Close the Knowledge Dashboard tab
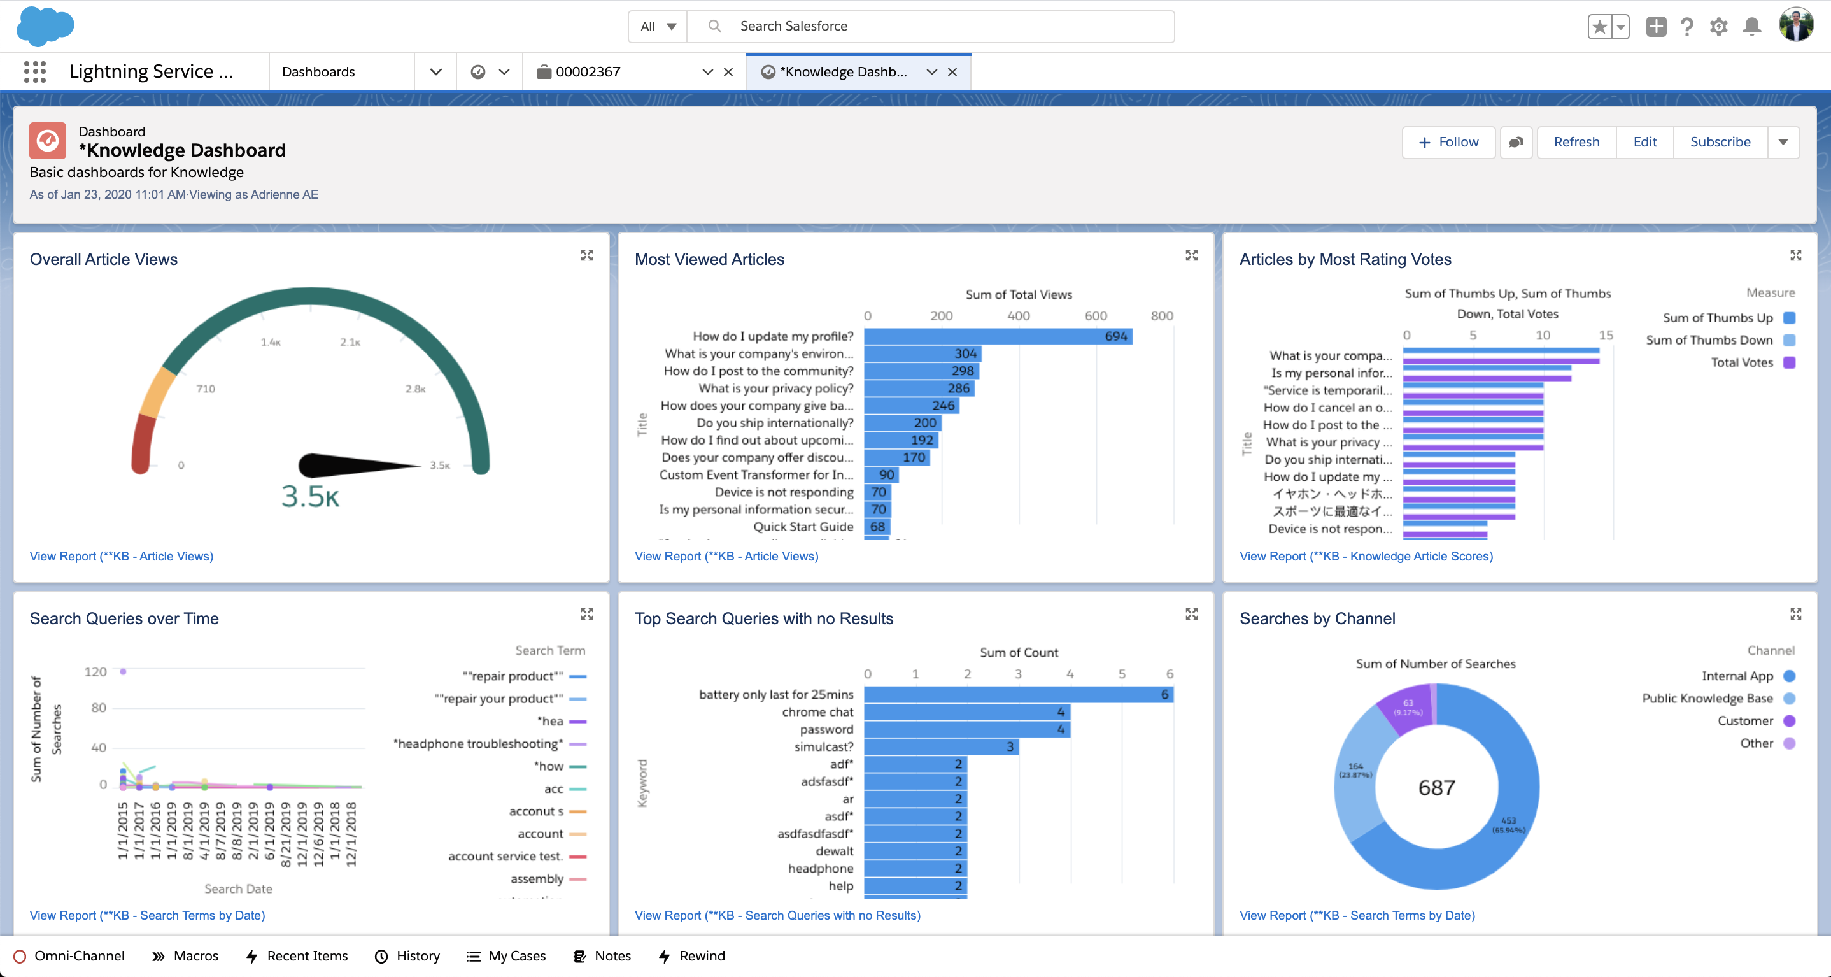This screenshot has height=977, width=1831. [952, 72]
